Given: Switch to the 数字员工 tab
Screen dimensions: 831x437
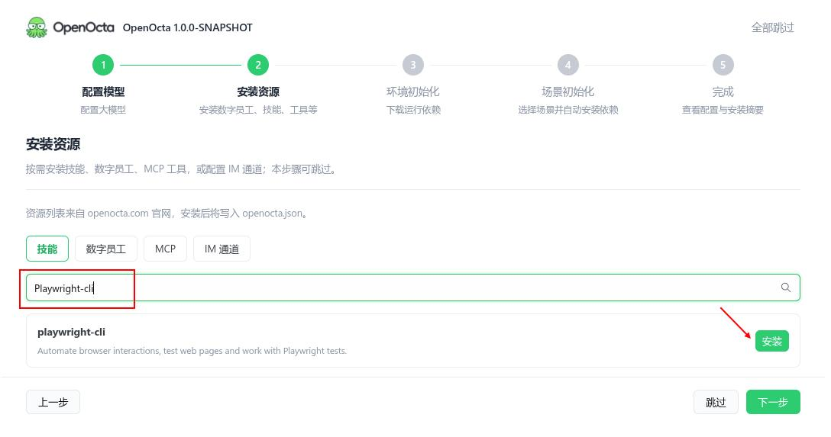Looking at the screenshot, I should coord(106,249).
